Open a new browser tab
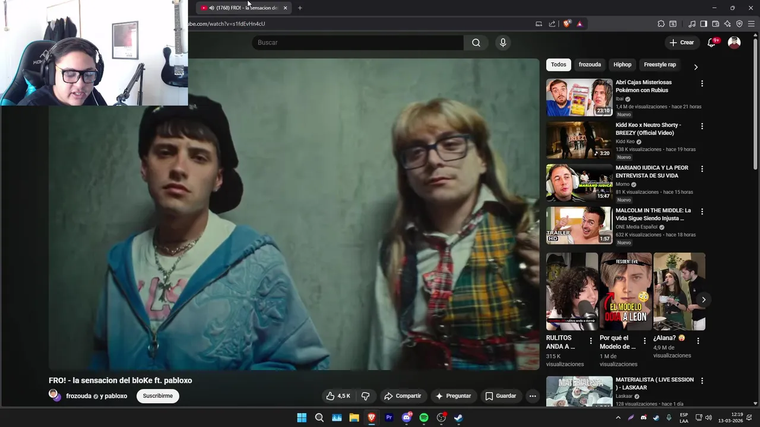 coord(300,8)
